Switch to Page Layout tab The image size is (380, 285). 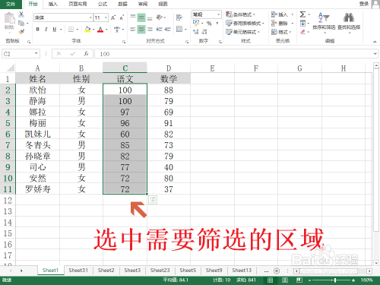78,4
